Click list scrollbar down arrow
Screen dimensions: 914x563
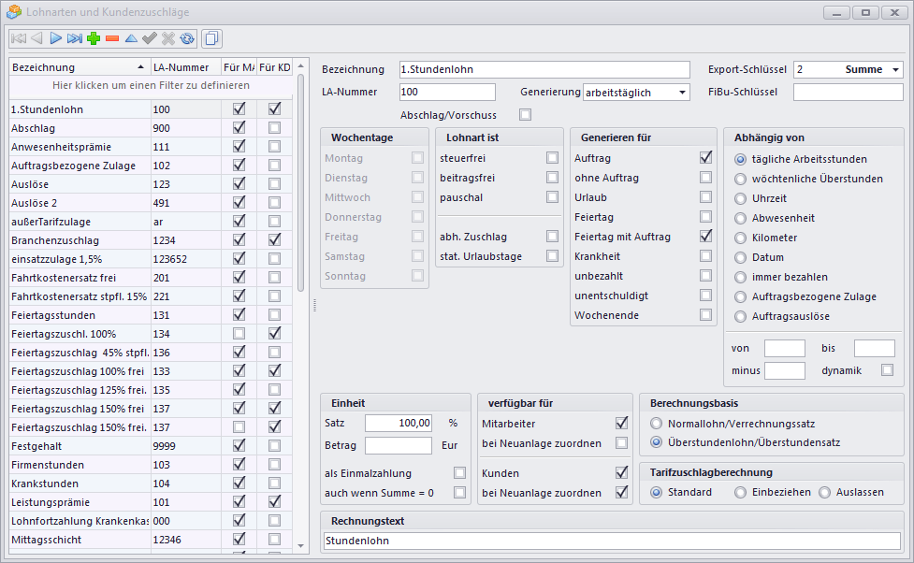pyautogui.click(x=301, y=546)
